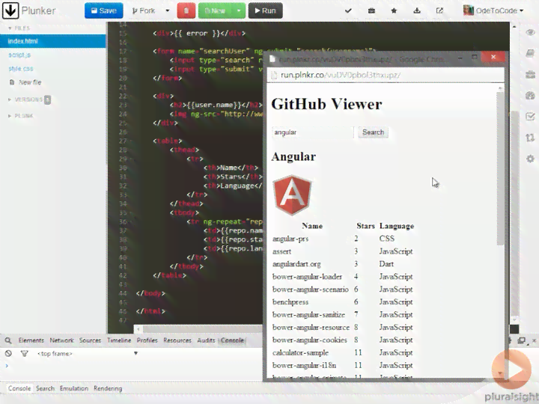
Task: Run the plunk preview
Action: [x=265, y=10]
